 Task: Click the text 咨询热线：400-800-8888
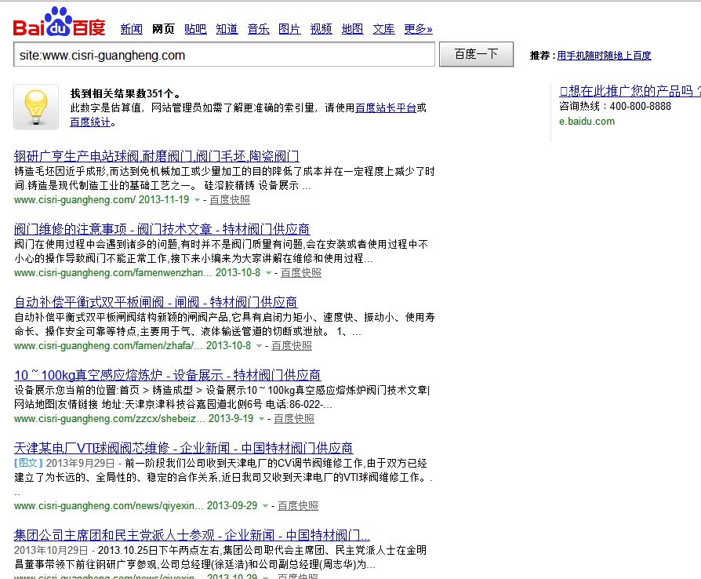click(x=615, y=107)
